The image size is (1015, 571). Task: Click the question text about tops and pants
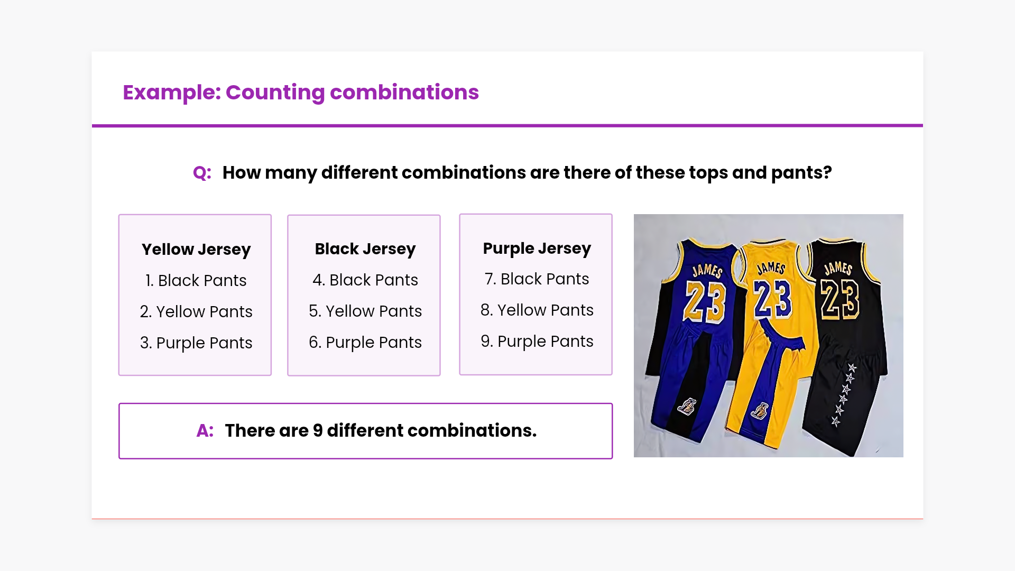pyautogui.click(x=527, y=173)
